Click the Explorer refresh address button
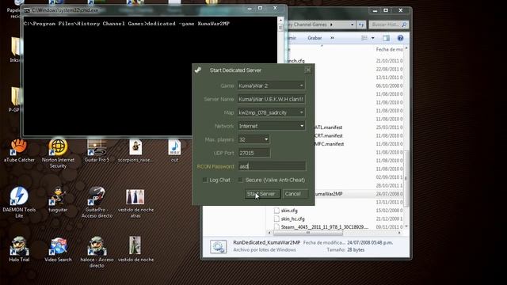Image resolution: width=507 pixels, height=285 pixels. (x=361, y=25)
